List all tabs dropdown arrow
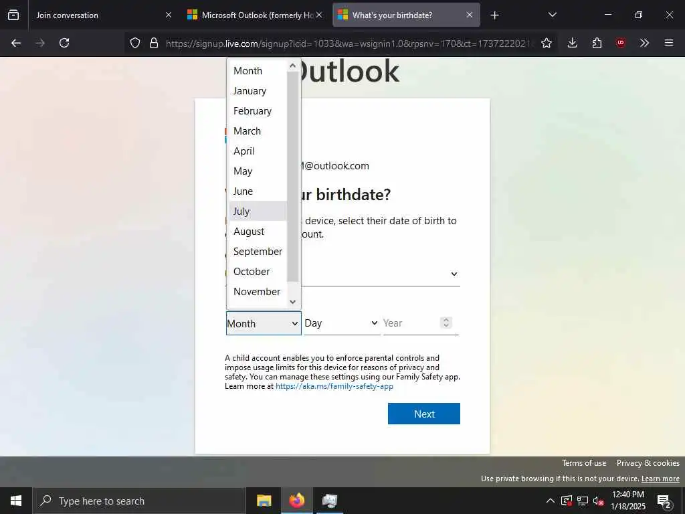Image resolution: width=685 pixels, height=514 pixels. click(552, 15)
